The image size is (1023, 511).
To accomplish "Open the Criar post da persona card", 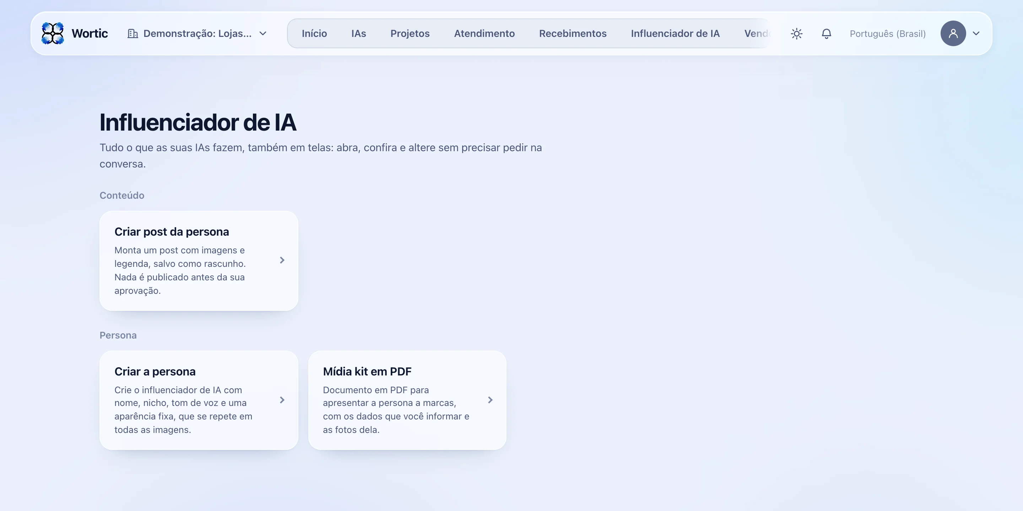I will [x=199, y=261].
